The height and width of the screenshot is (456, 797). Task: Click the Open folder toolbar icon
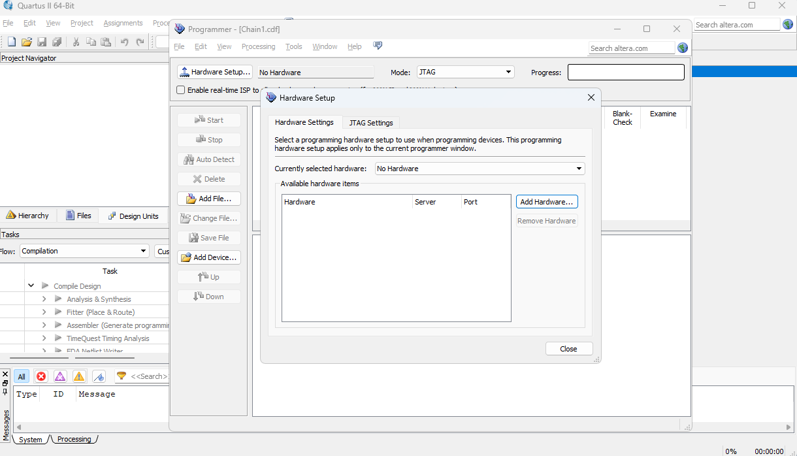click(27, 42)
